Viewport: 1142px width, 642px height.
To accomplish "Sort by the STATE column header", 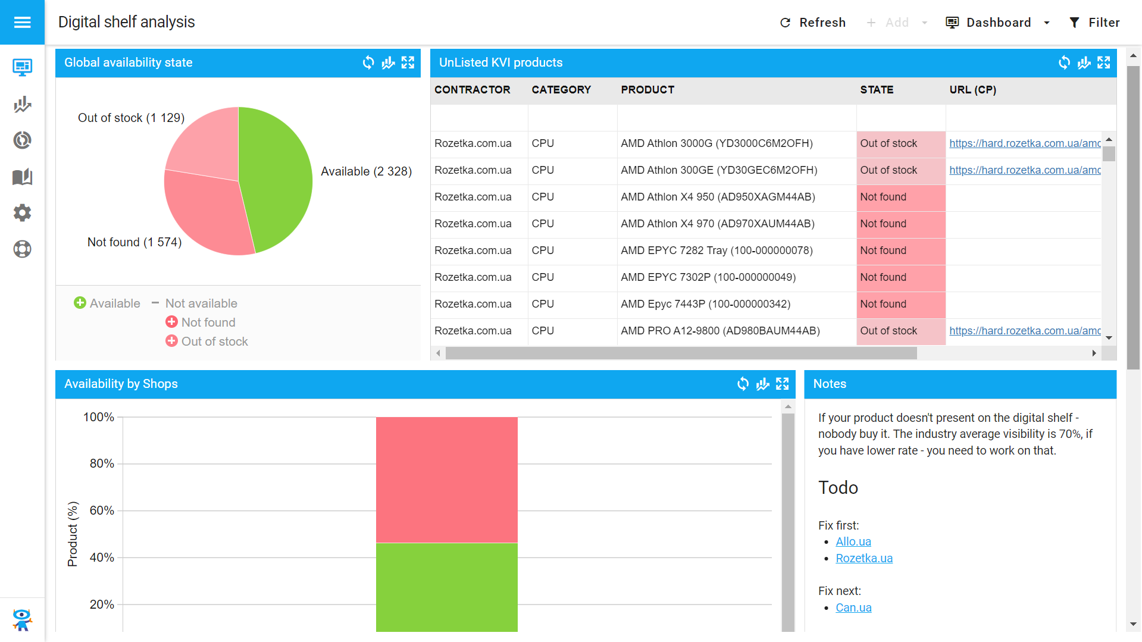I will (x=876, y=90).
